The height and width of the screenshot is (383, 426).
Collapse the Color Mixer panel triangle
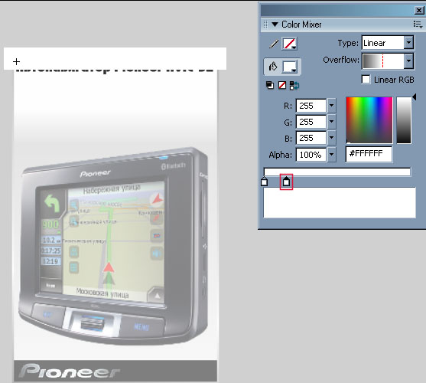pos(275,25)
